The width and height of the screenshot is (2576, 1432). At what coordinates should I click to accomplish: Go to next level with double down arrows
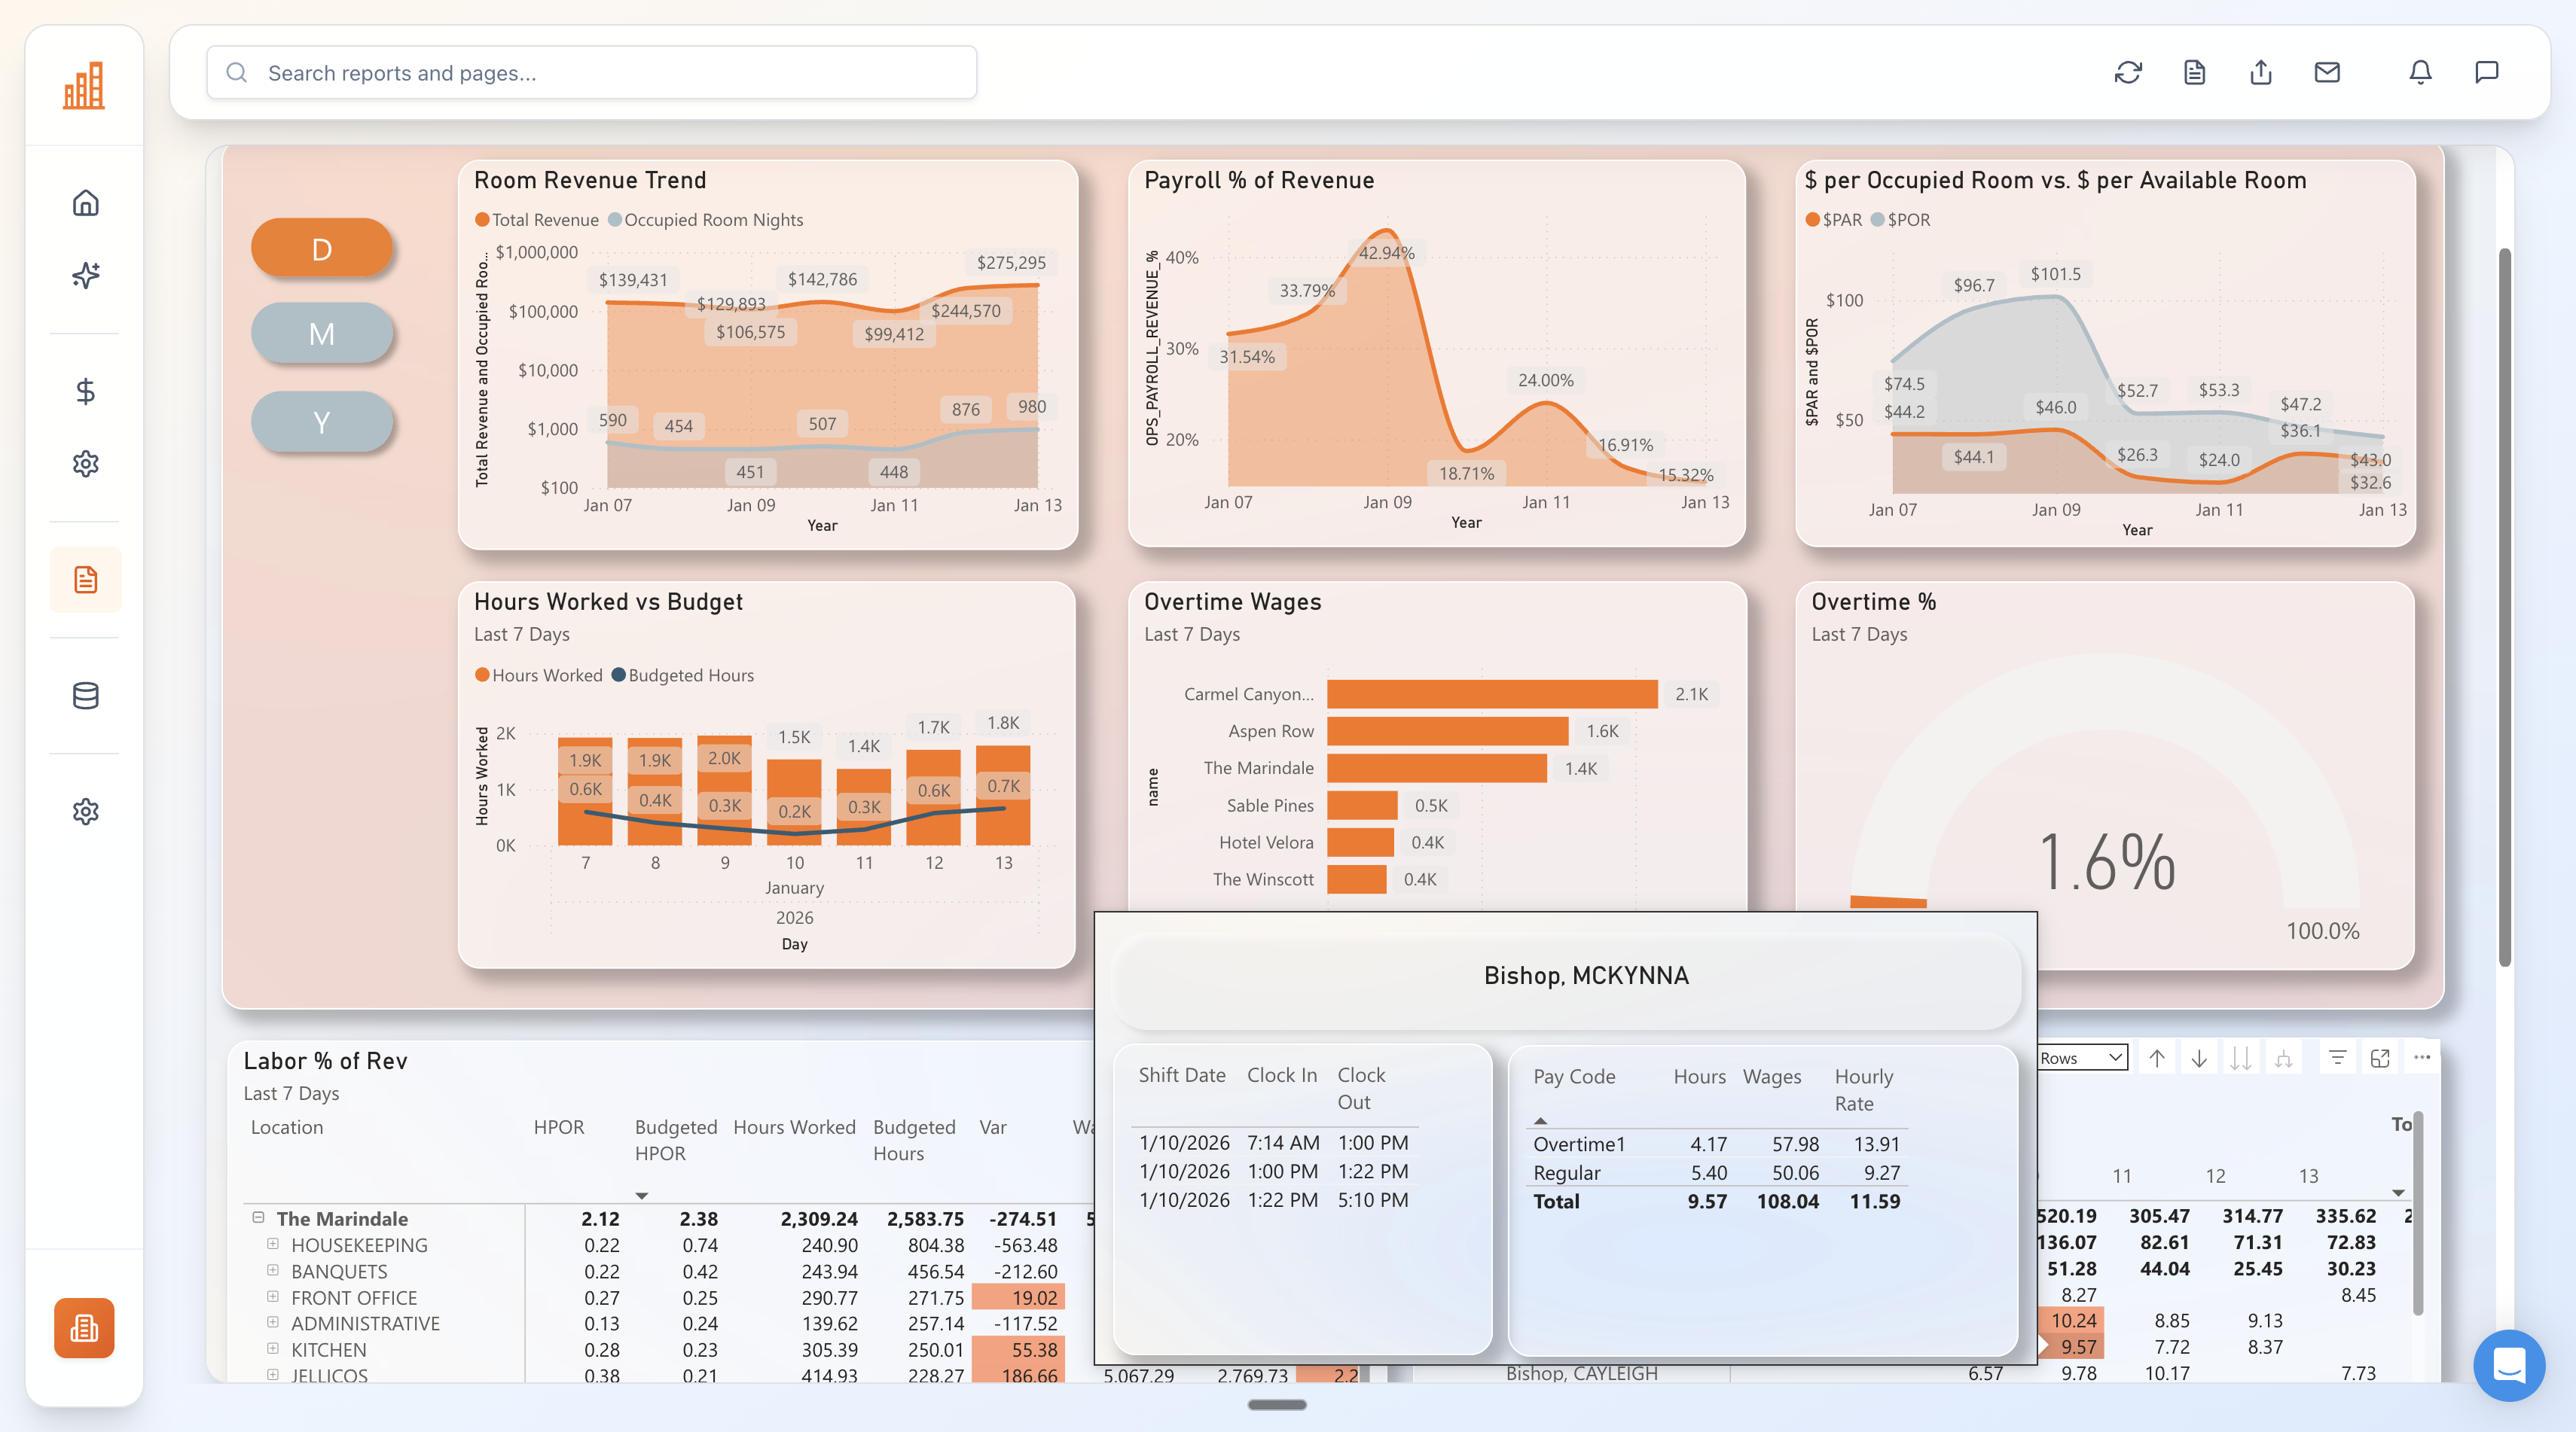tap(2241, 1059)
